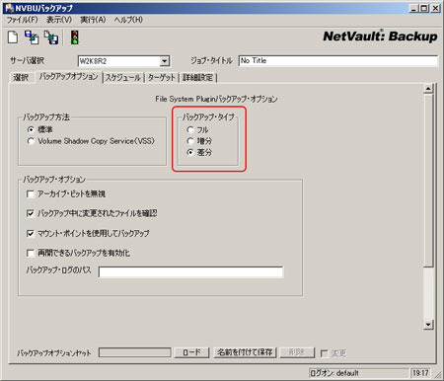Expand the サーバ選択 dropdown arrow
The width and height of the screenshot is (444, 381).
165,61
